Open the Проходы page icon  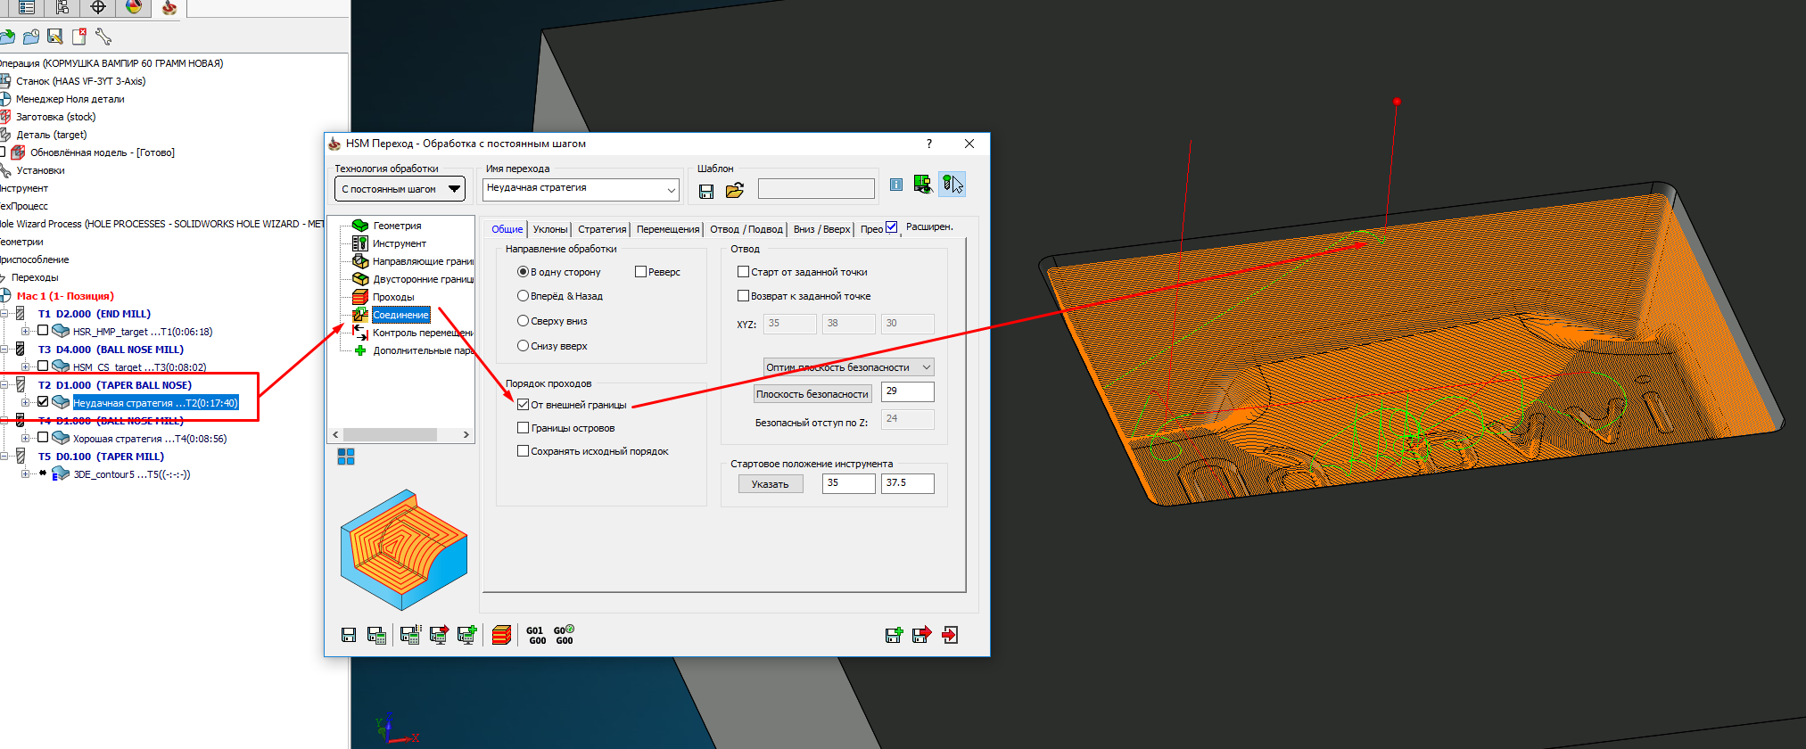coord(360,297)
